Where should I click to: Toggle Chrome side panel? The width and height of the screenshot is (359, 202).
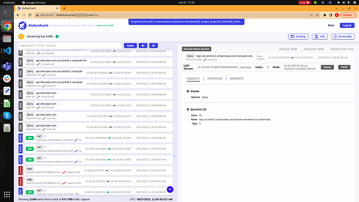pyautogui.click(x=331, y=15)
